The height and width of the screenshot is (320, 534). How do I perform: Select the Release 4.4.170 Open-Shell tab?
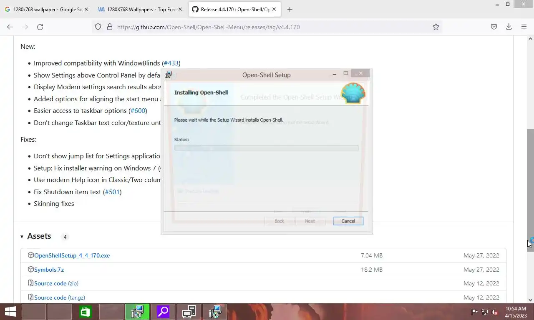[234, 9]
